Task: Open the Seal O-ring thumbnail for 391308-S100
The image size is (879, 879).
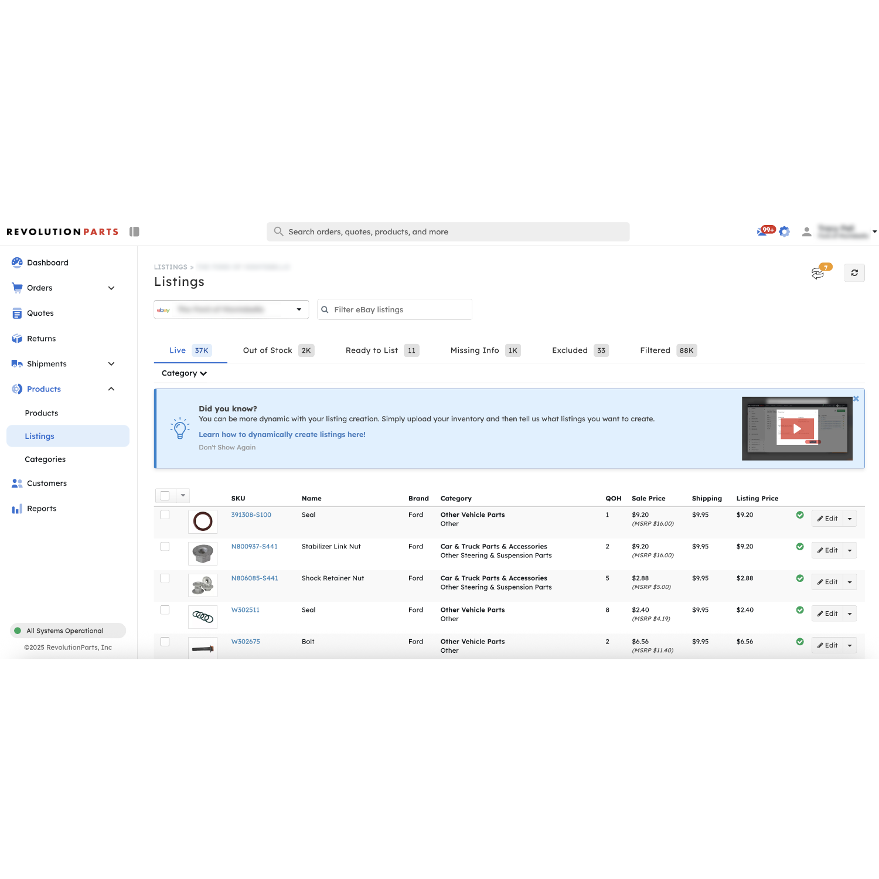Action: [203, 522]
